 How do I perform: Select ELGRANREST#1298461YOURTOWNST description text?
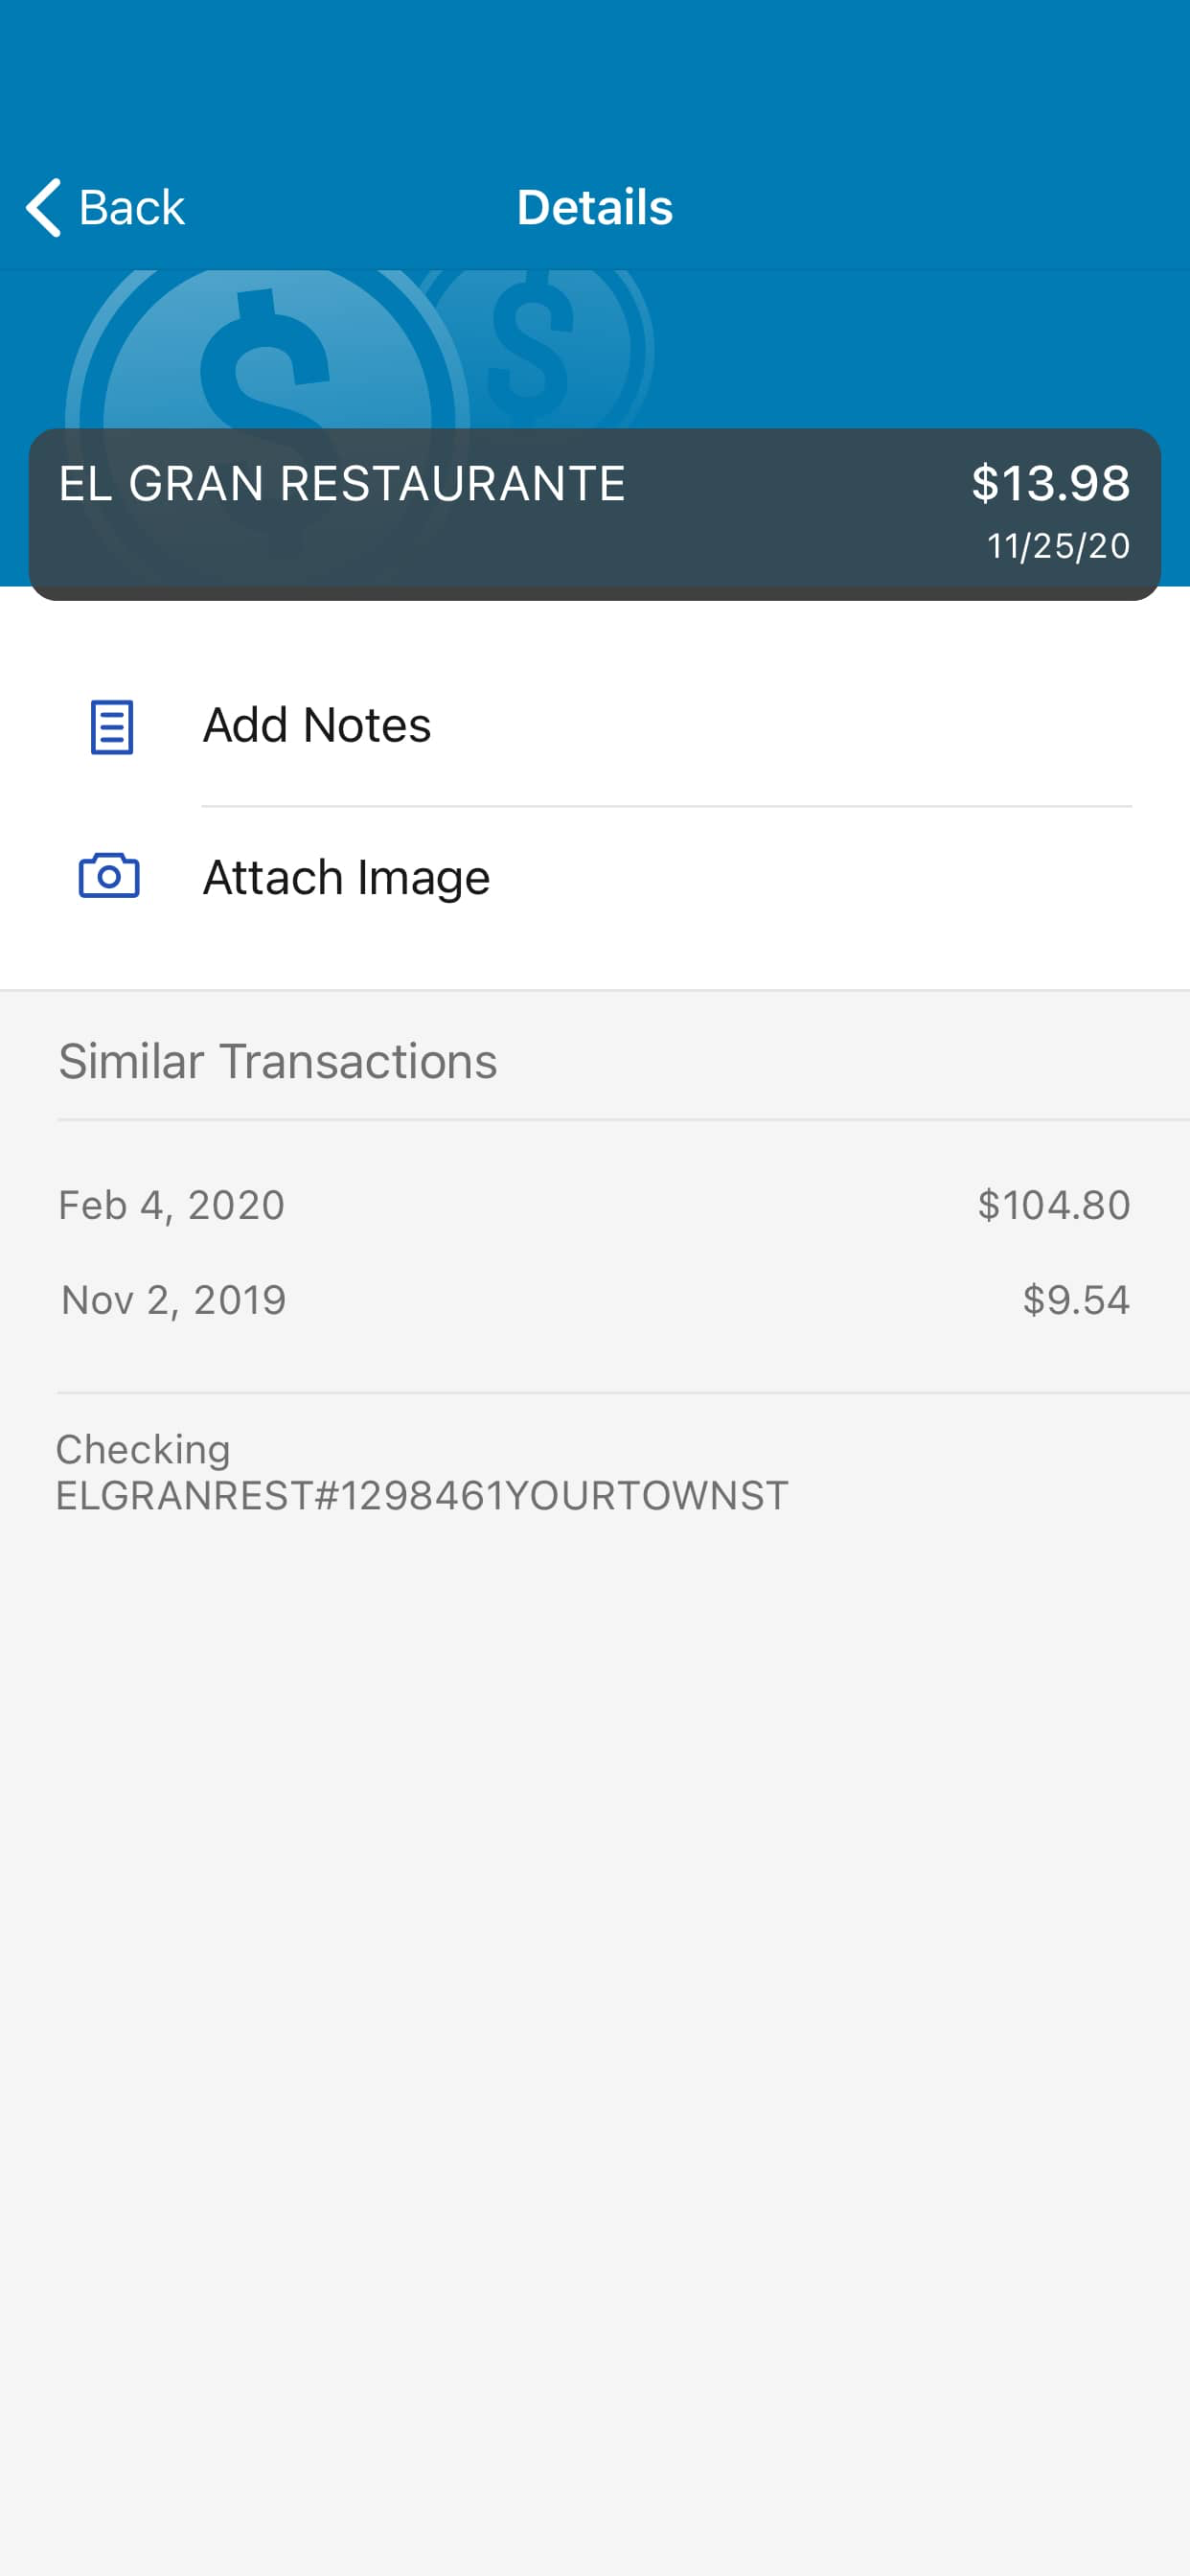422,1495
